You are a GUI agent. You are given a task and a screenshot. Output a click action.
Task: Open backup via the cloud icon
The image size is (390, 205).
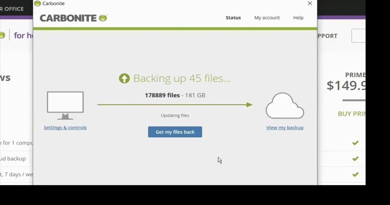(x=285, y=106)
